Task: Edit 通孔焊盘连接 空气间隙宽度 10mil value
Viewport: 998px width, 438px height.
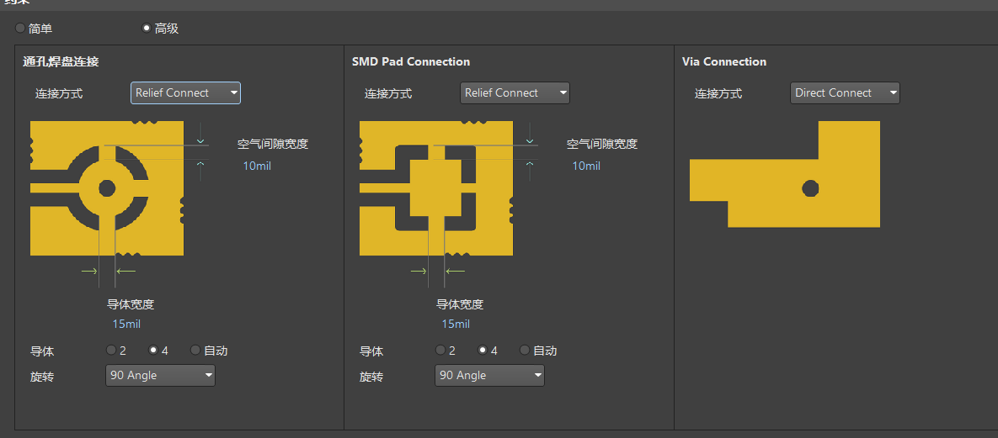Action: coord(257,166)
